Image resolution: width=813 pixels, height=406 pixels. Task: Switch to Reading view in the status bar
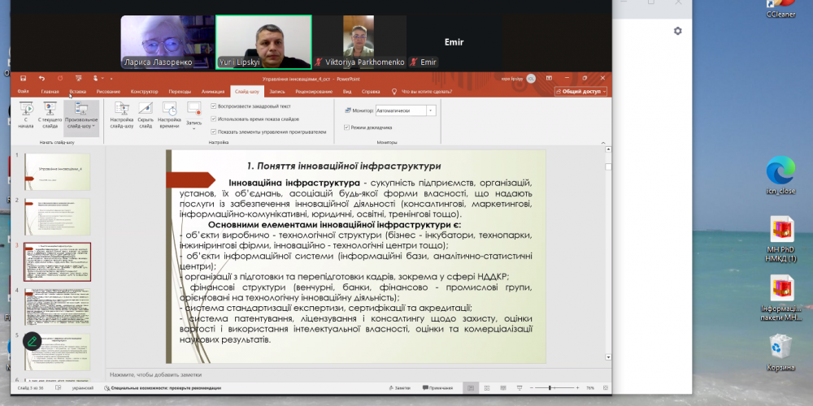coord(502,388)
